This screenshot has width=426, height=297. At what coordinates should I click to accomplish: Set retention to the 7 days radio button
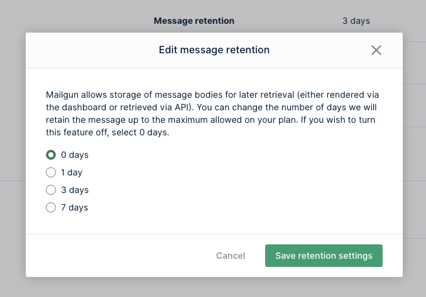coord(51,207)
